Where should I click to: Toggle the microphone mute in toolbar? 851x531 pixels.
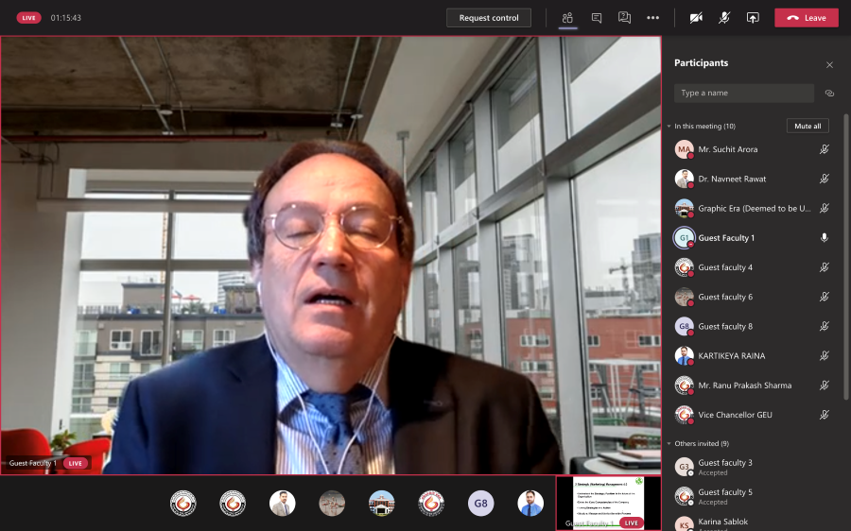(x=724, y=18)
